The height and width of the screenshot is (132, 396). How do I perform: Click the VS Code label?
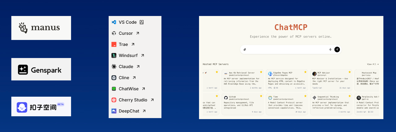[x=128, y=22]
